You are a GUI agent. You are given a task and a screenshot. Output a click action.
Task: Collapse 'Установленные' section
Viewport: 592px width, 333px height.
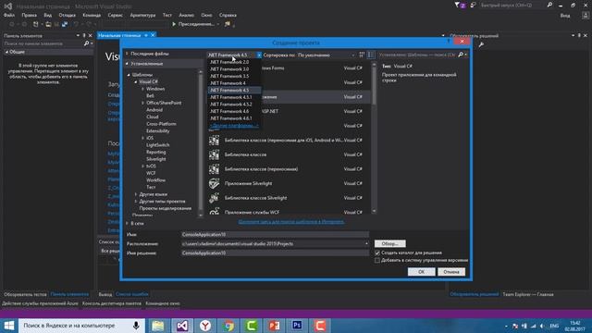128,64
